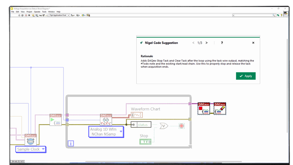Viewport: 293px width, 165px height.
Task: Go to next Nigel suggestion
Action: pos(206,43)
